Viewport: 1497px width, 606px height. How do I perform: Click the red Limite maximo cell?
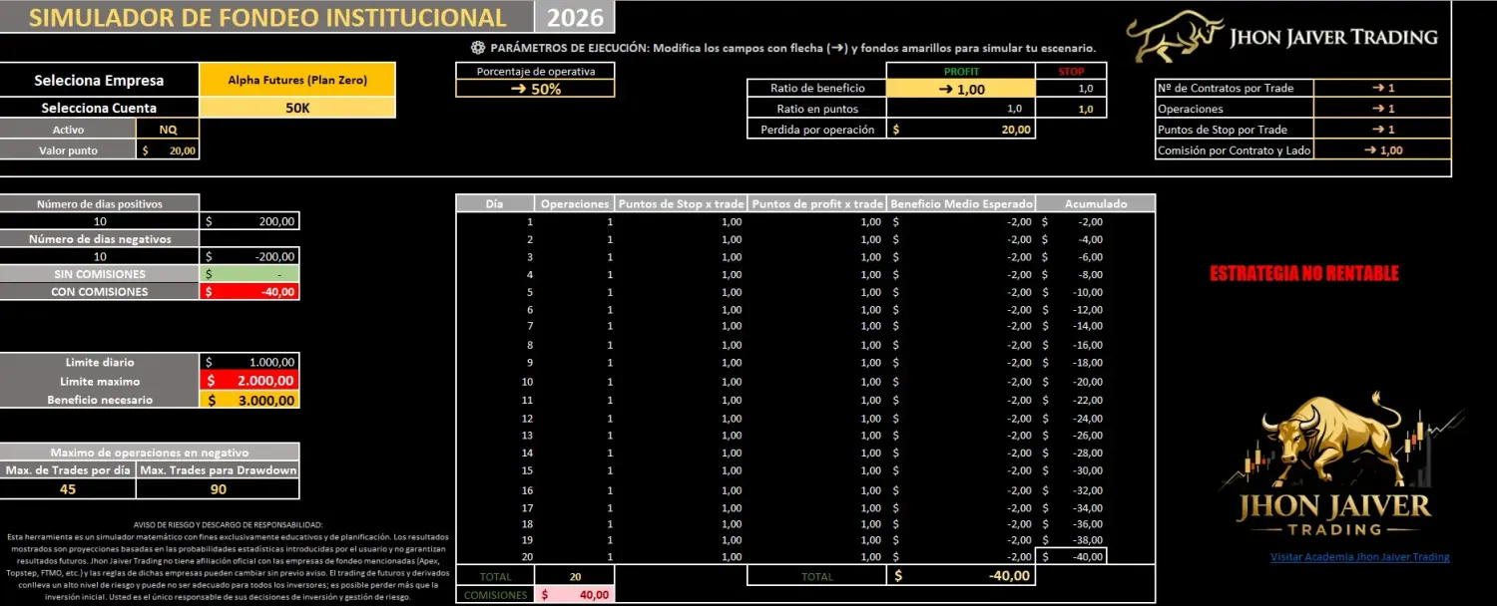[249, 380]
